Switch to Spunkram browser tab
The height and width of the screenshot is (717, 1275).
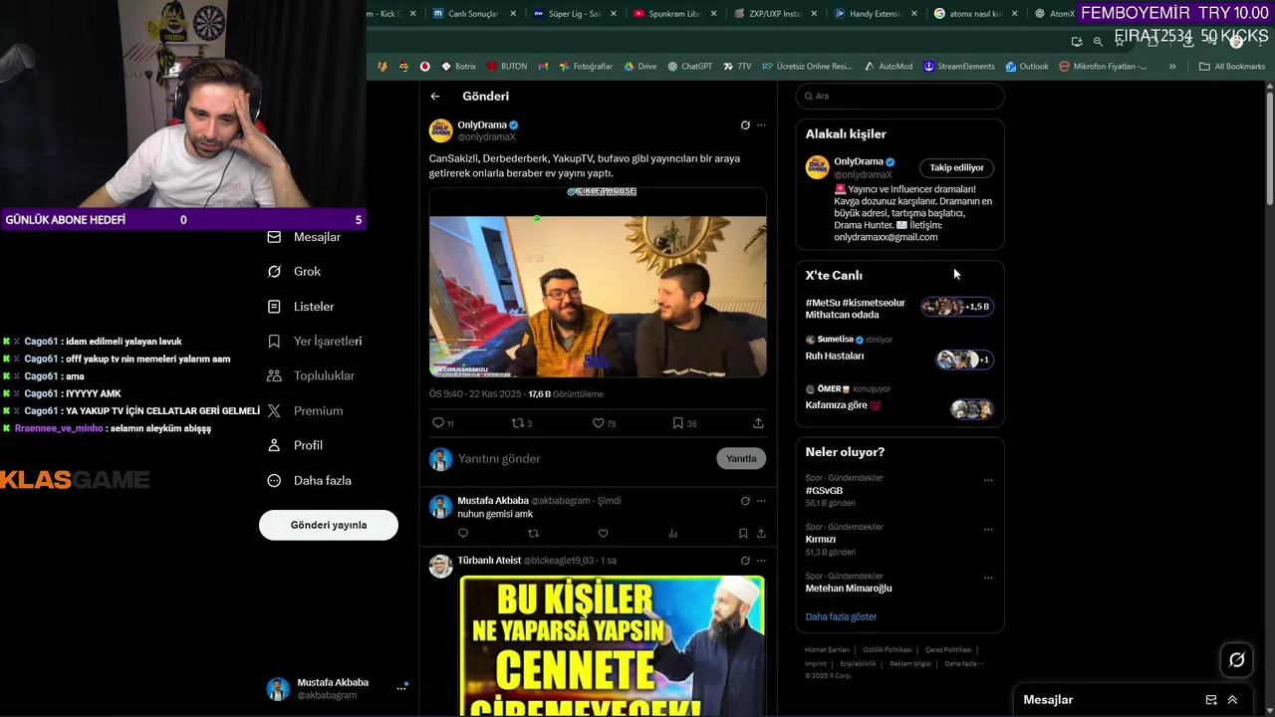[675, 14]
